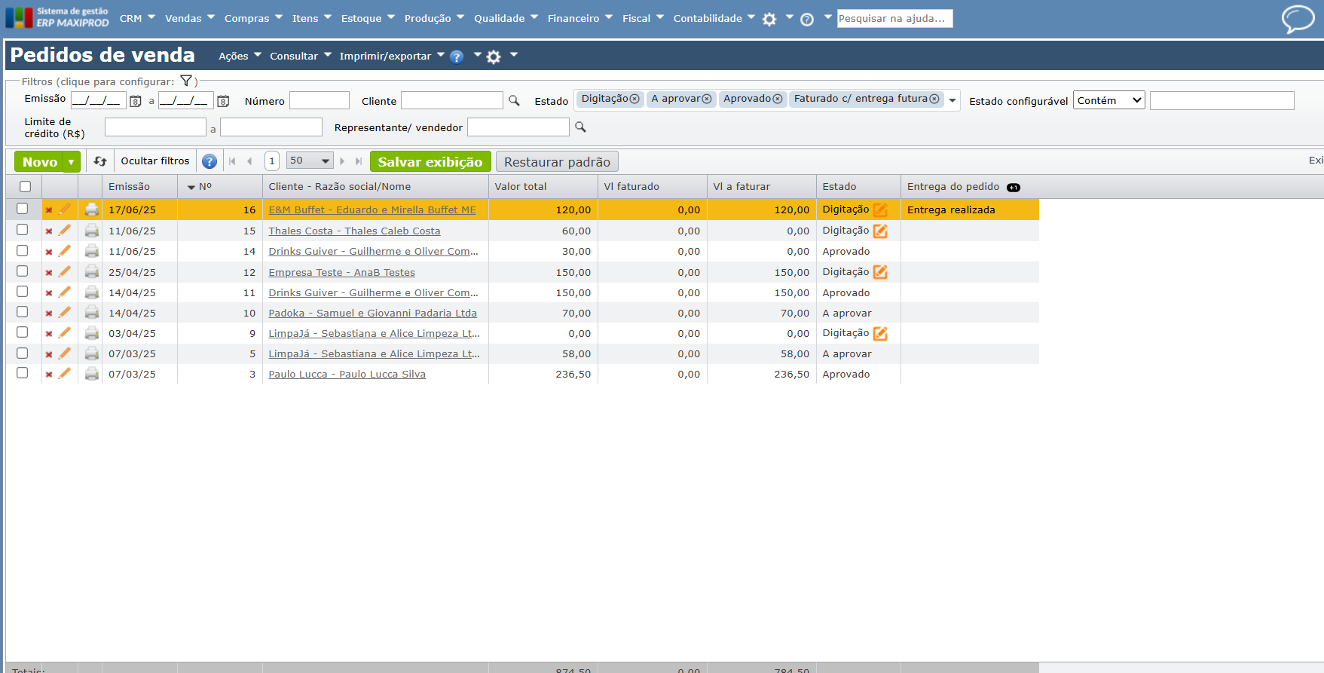This screenshot has height=673, width=1324.
Task: Open the Contém condition dropdown
Action: point(1109,100)
